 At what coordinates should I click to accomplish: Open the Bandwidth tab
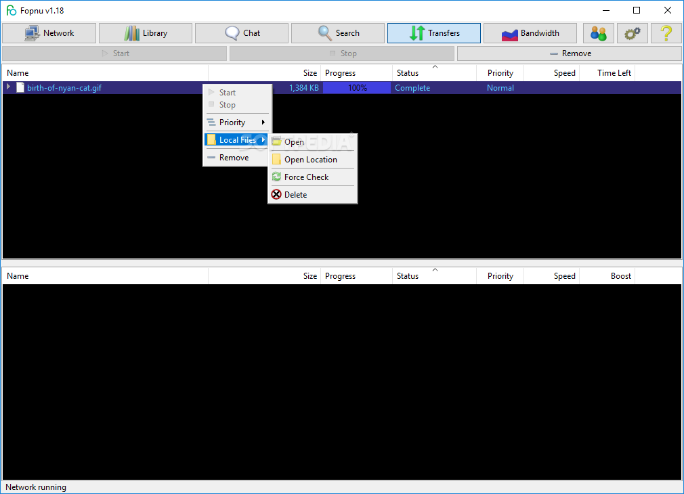coord(530,33)
